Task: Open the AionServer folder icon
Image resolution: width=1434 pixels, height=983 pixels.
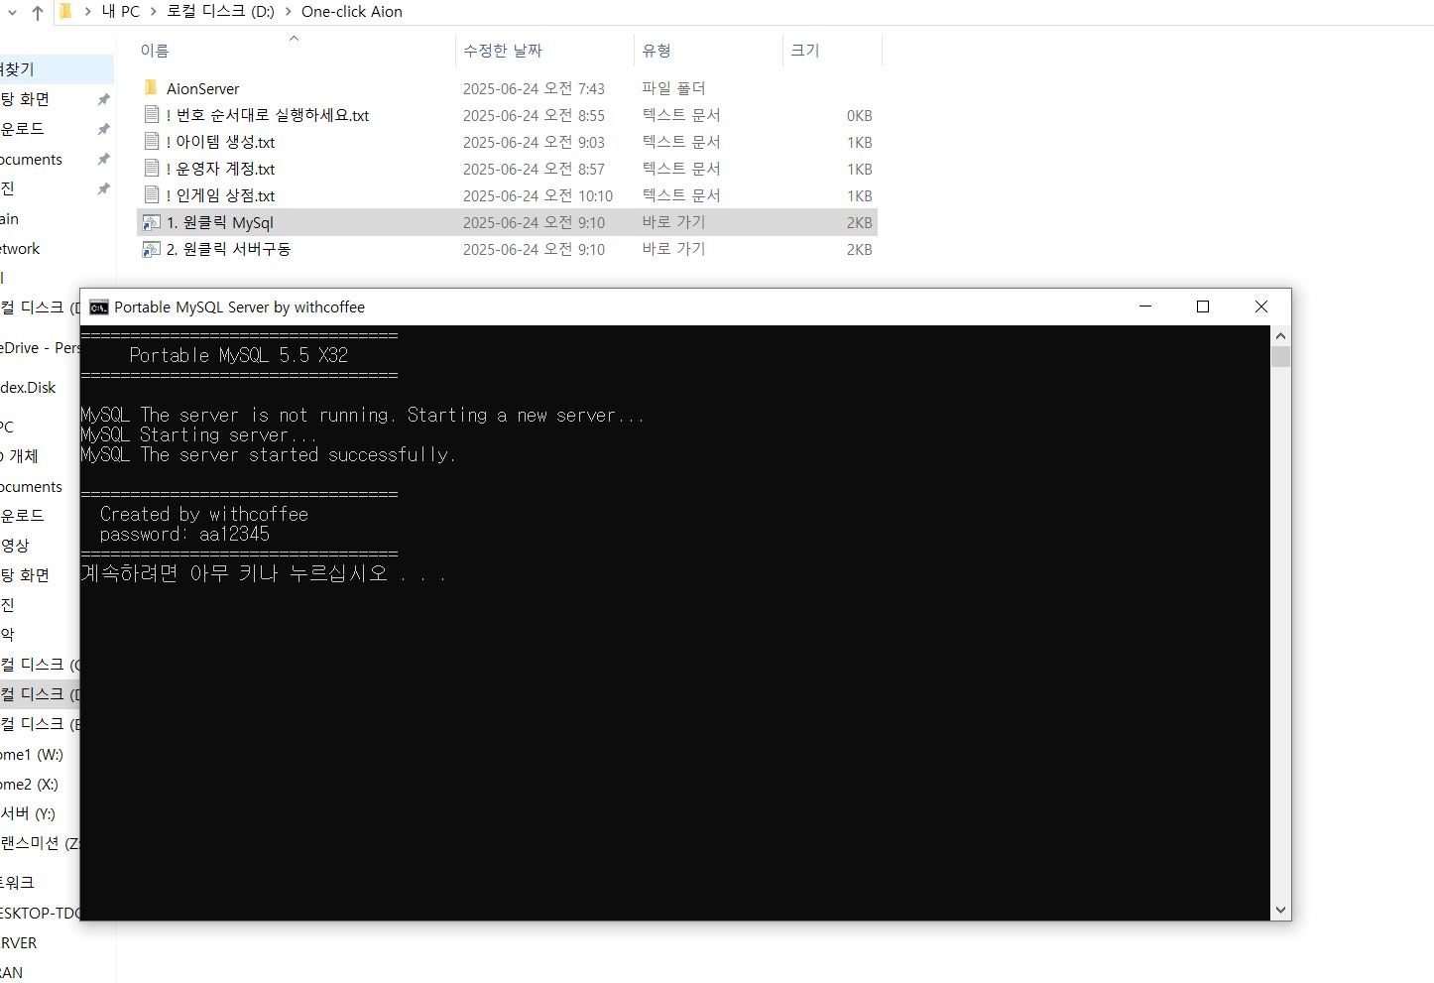Action: point(151,88)
